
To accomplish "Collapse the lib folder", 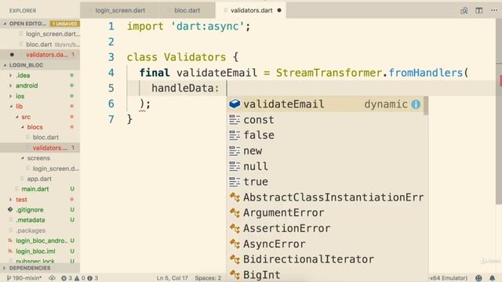I will (x=19, y=107).
